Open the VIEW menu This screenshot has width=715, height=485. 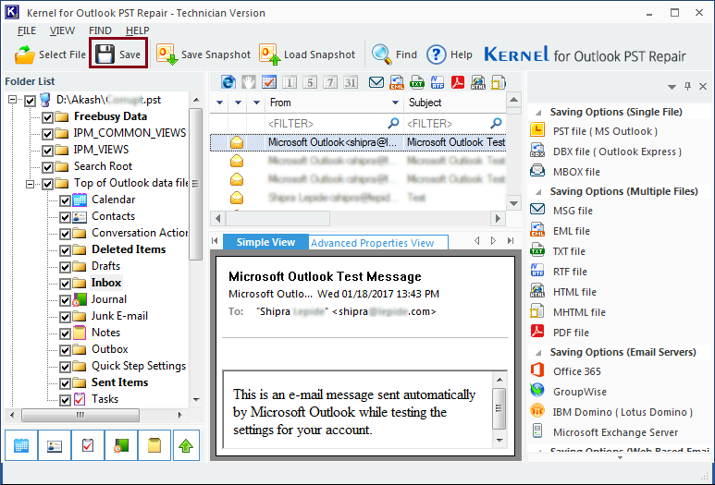point(63,30)
